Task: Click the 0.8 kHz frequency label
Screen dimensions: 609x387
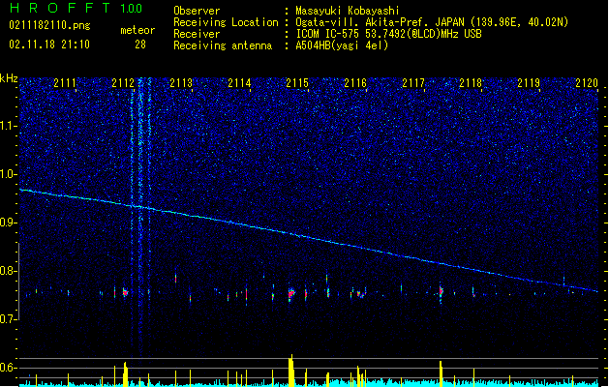Action: (x=8, y=271)
